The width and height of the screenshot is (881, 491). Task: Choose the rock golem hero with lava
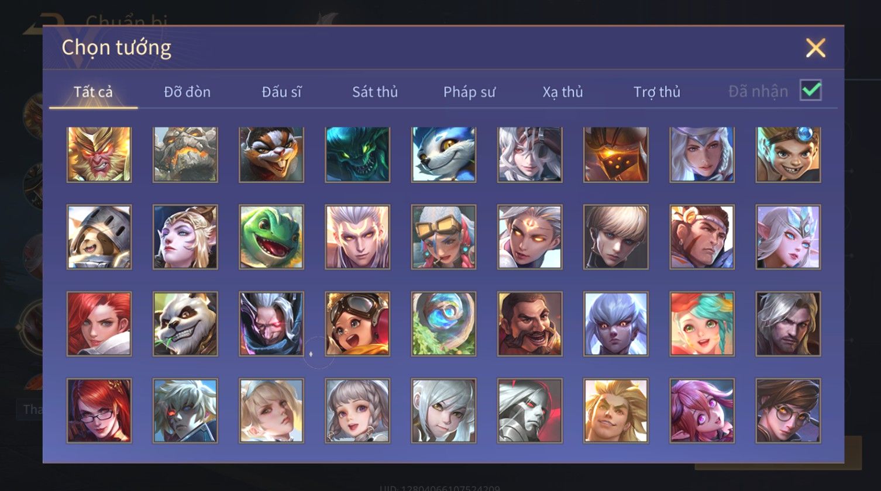point(185,154)
